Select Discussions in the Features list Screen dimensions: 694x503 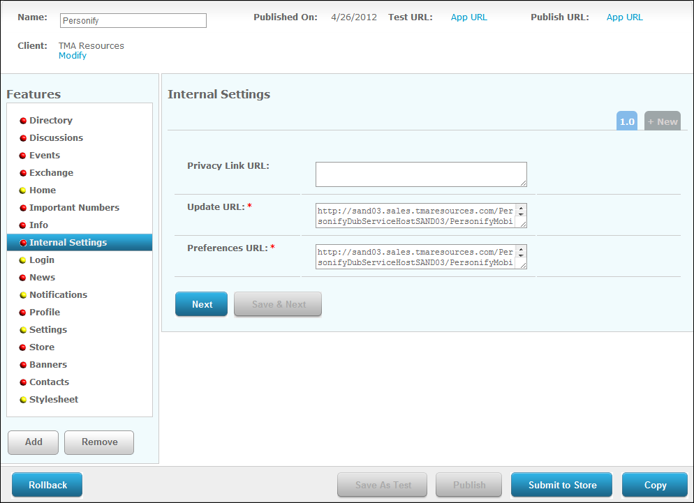pyautogui.click(x=56, y=138)
